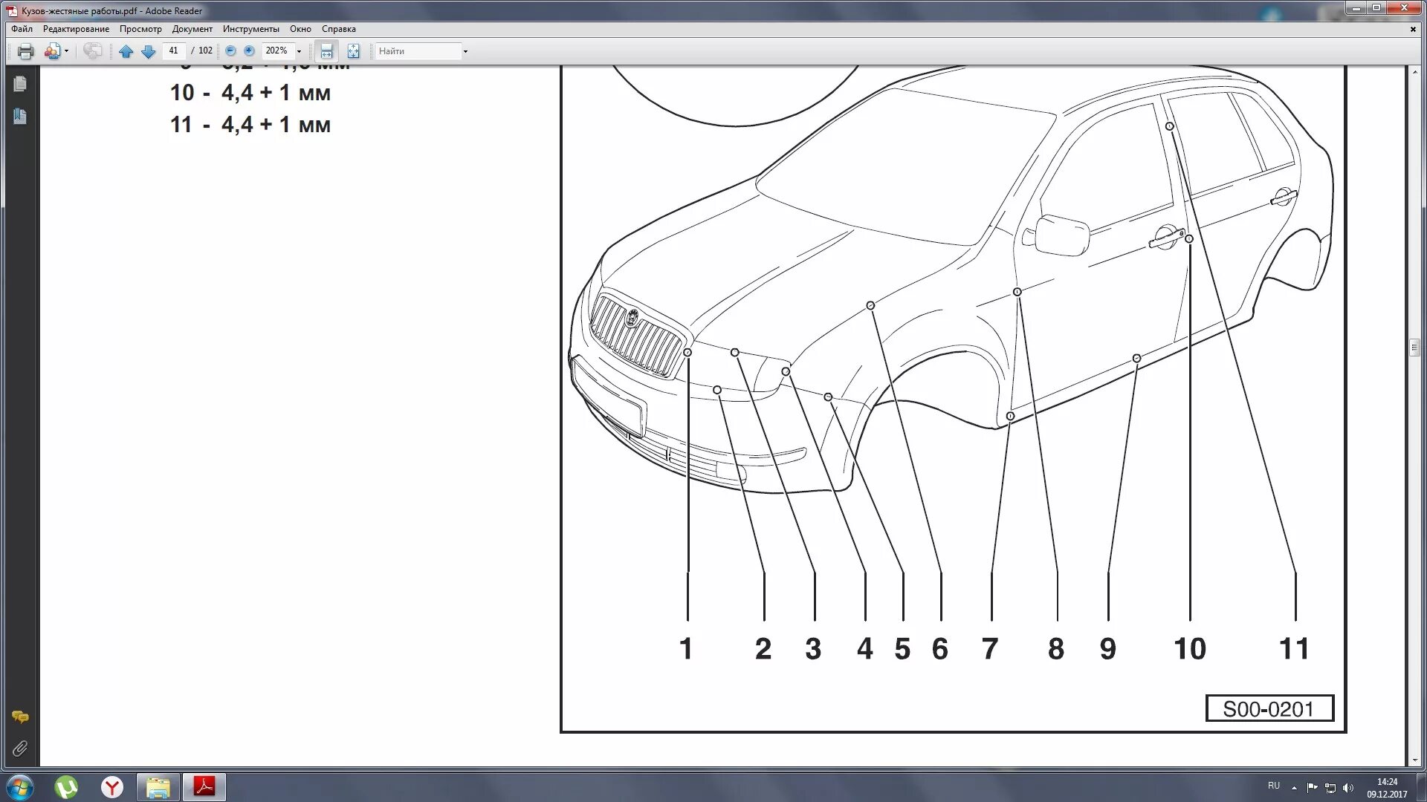
Task: Open the Просмотр menu
Action: [x=140, y=29]
